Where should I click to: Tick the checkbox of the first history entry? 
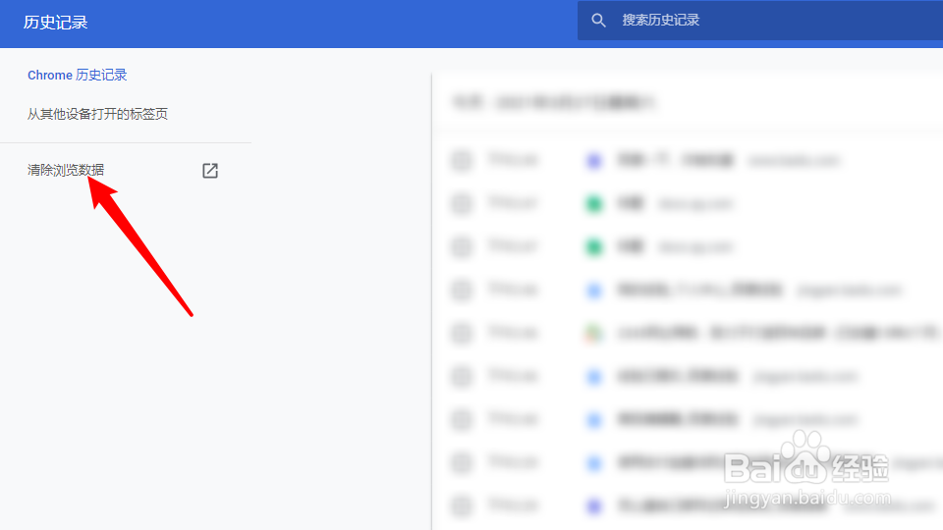(x=462, y=160)
